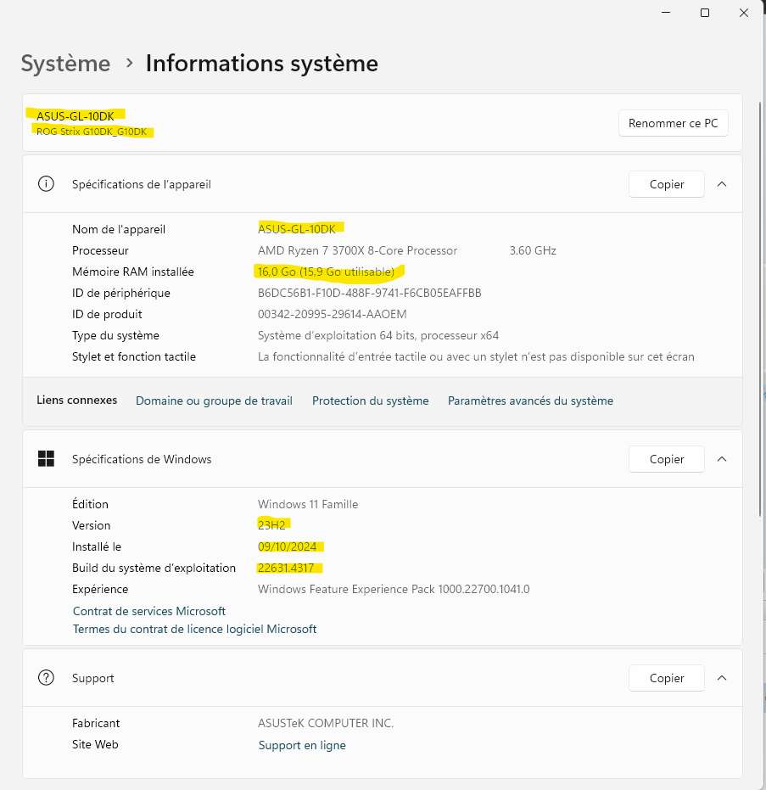Open Contrat de services Microsoft link
The width and height of the screenshot is (766, 790).
149,611
